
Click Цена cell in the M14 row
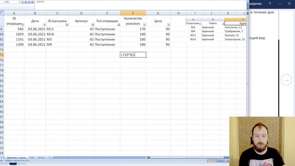click(158, 34)
